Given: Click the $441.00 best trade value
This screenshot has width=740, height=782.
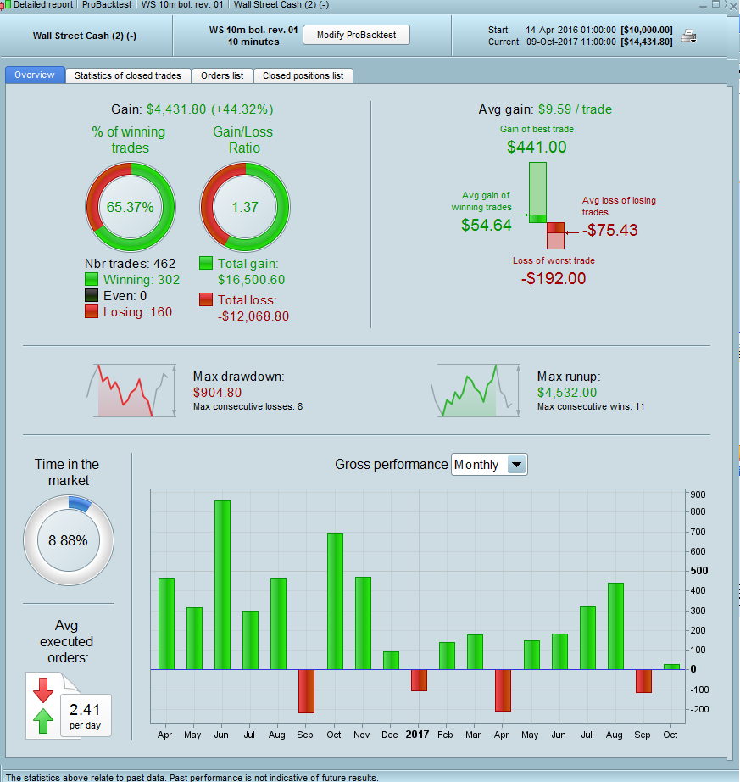Looking at the screenshot, I should tap(537, 147).
